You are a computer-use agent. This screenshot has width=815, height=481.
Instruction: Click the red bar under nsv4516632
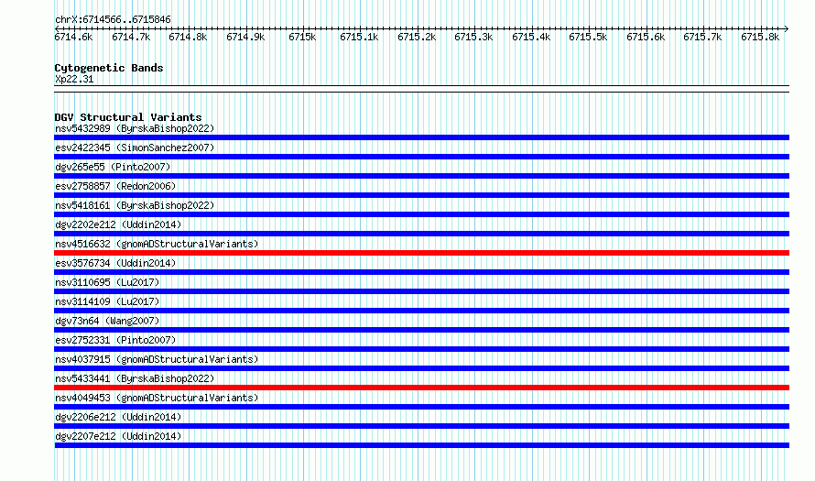pos(421,253)
